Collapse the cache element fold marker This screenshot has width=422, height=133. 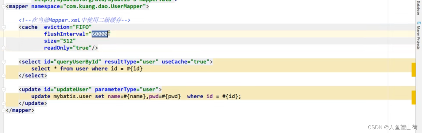[x=3, y=27]
